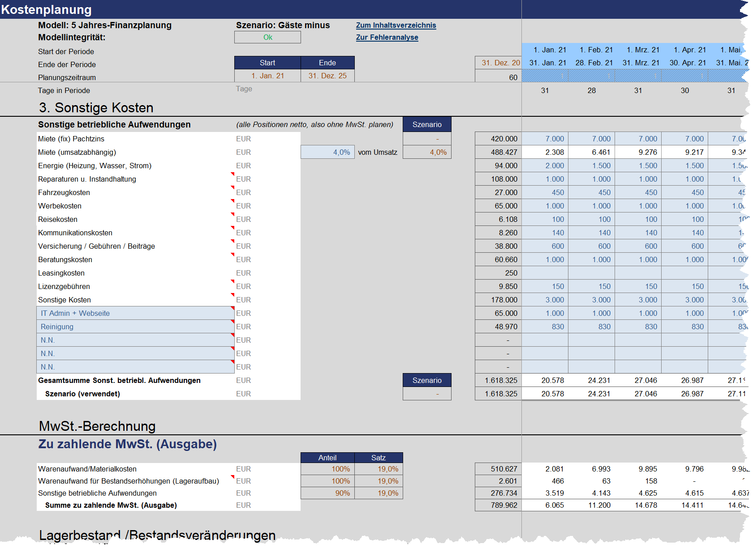Click the comment indicator on Lizenzgebühren row

[232, 281]
